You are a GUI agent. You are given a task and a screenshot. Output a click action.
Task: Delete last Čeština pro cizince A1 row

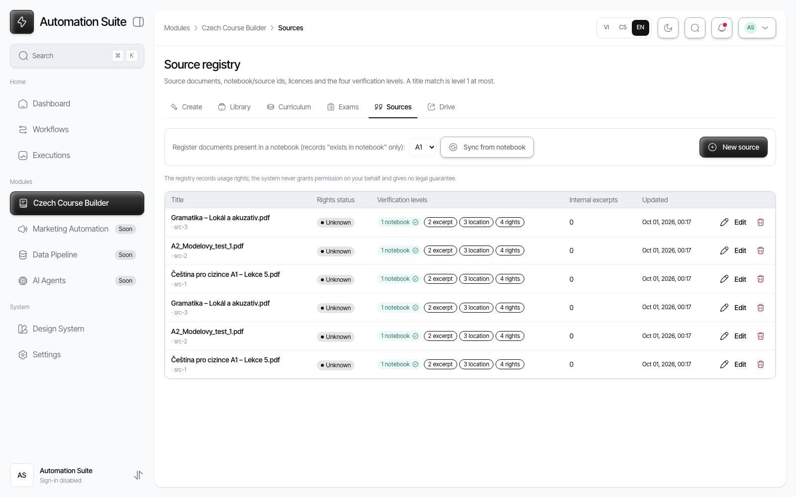point(761,364)
